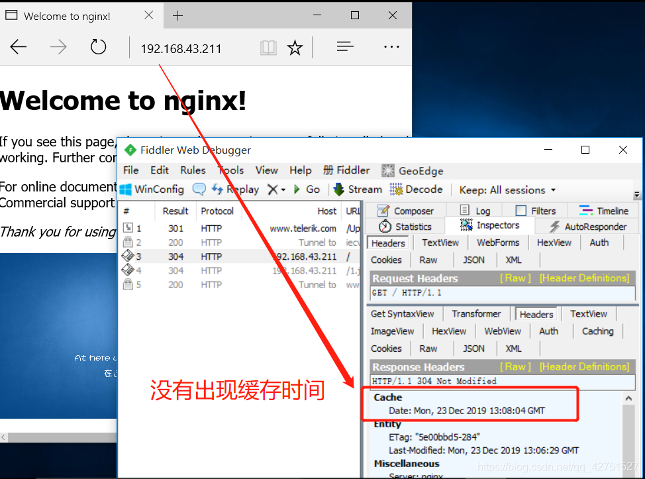This screenshot has height=479, width=645.
Task: Select session 4 row
Action: pyautogui.click(x=240, y=271)
